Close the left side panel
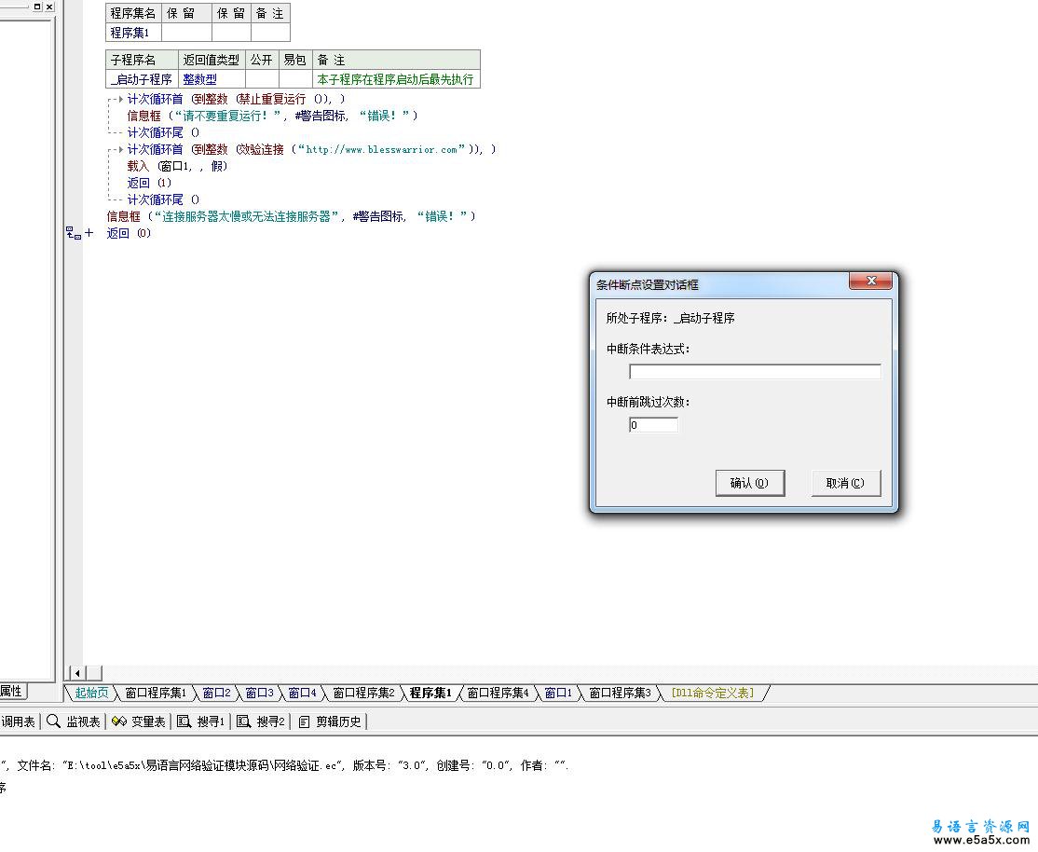 (49, 7)
